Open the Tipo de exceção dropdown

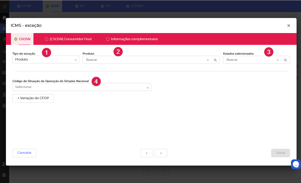click(46, 60)
